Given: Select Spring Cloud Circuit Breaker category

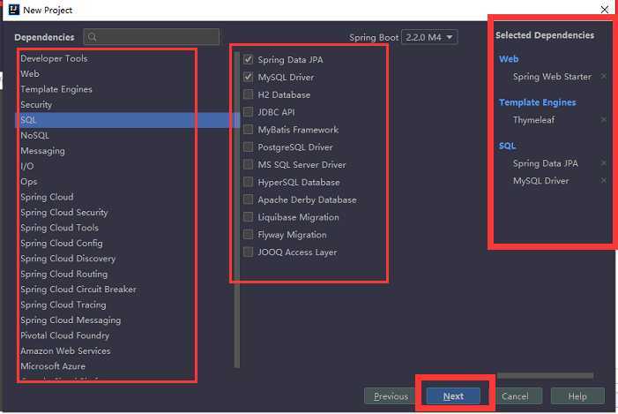Looking at the screenshot, I should pyautogui.click(x=78, y=290).
